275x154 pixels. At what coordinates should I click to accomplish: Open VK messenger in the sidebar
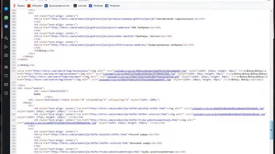point(6,27)
